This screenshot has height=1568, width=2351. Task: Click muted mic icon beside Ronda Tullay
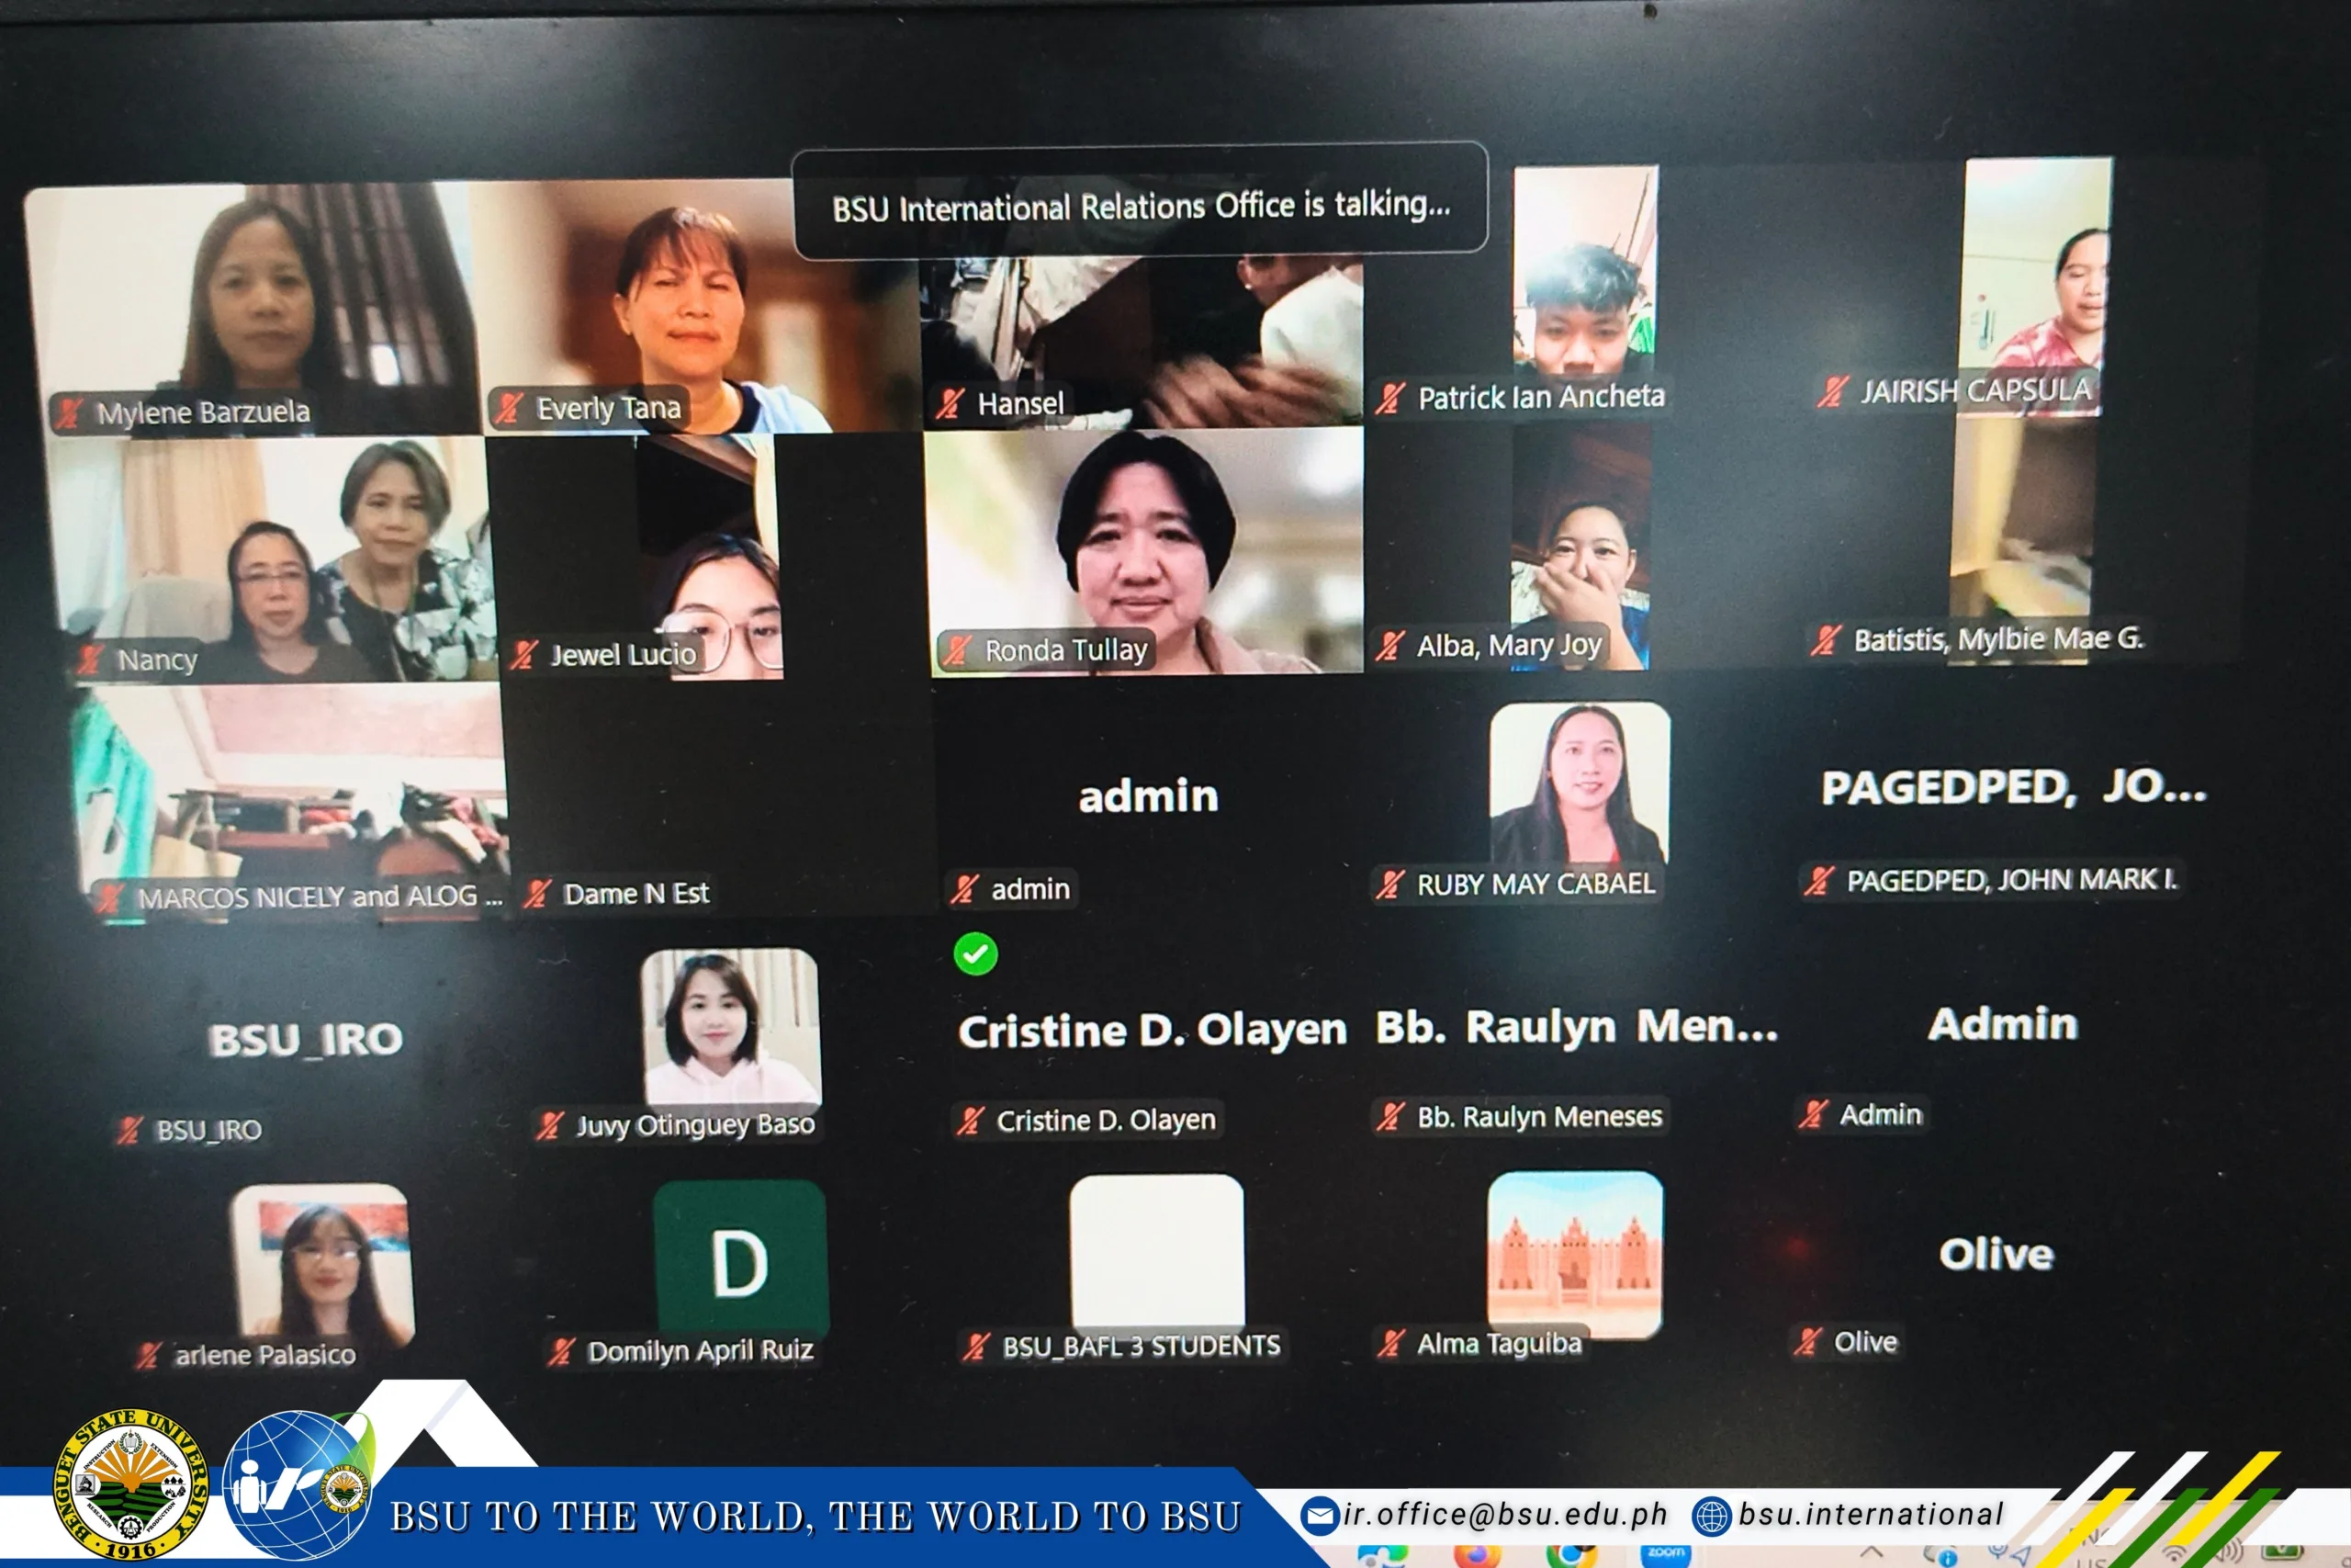click(959, 650)
